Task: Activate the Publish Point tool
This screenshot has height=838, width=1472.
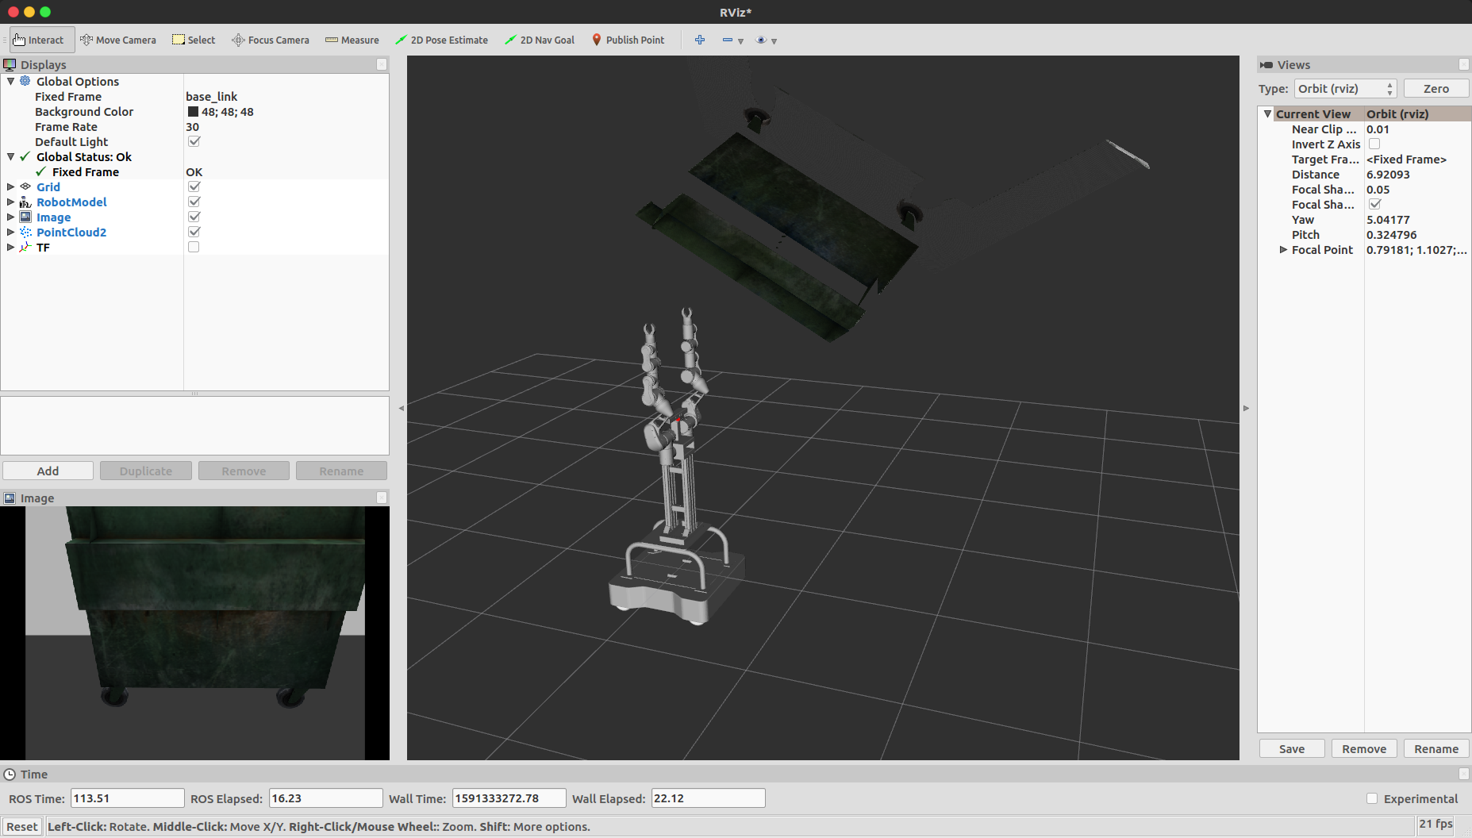Action: click(628, 40)
